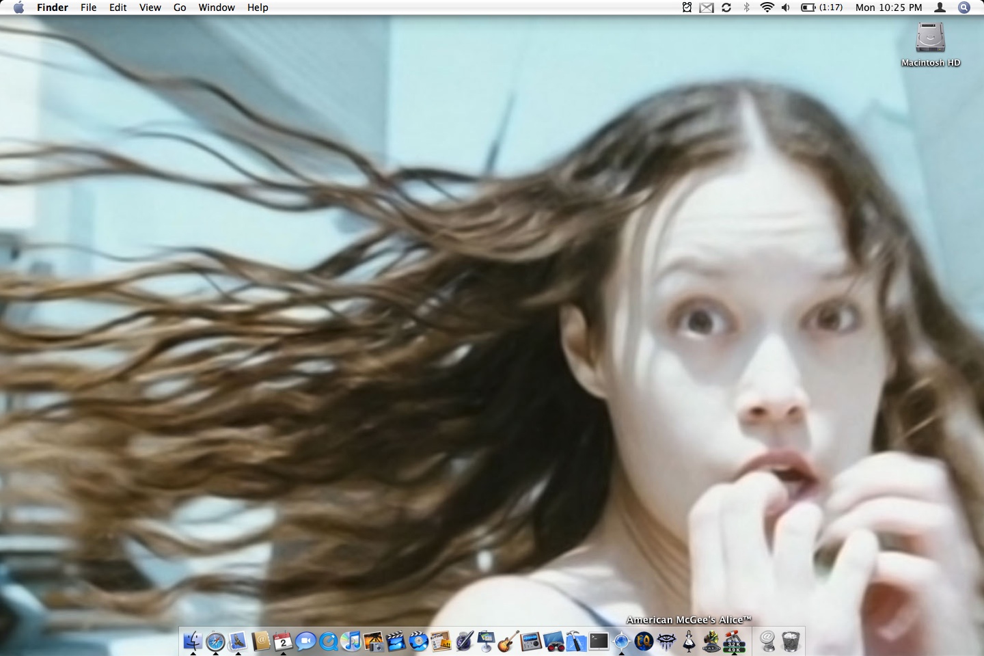This screenshot has height=656, width=984.
Task: Click the mail envelope menu bar icon
Action: coord(707,8)
